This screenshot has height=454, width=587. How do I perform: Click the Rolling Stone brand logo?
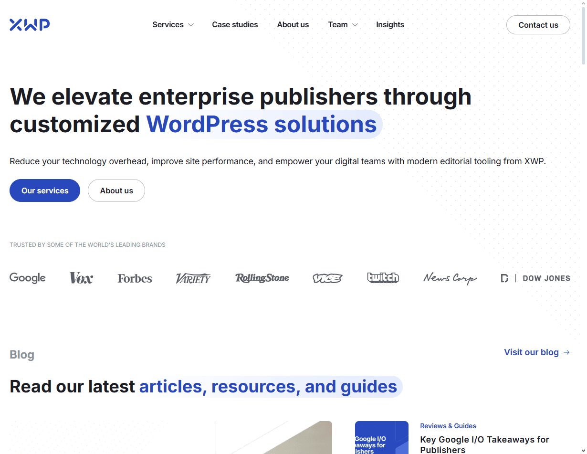tap(262, 278)
